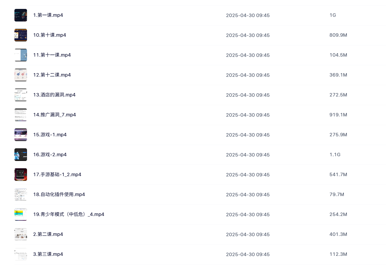Viewport: 386px width, 265px height.
Task: Open the 2.第二课.mp4 thumbnail
Action: pos(21,234)
